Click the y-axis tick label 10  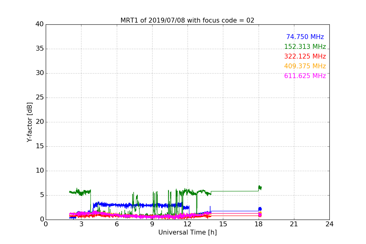tap(39, 171)
